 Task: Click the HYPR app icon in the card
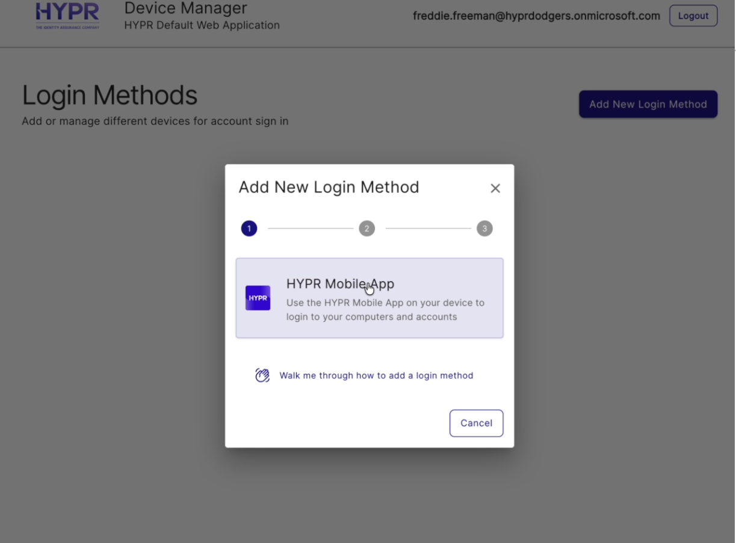click(258, 298)
